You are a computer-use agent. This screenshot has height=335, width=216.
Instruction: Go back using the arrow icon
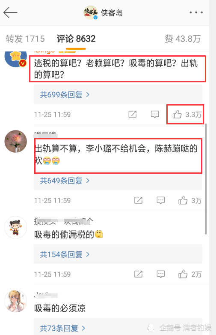[10, 12]
